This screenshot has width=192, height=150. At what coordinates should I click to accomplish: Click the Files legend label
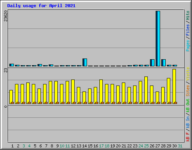[188, 30]
